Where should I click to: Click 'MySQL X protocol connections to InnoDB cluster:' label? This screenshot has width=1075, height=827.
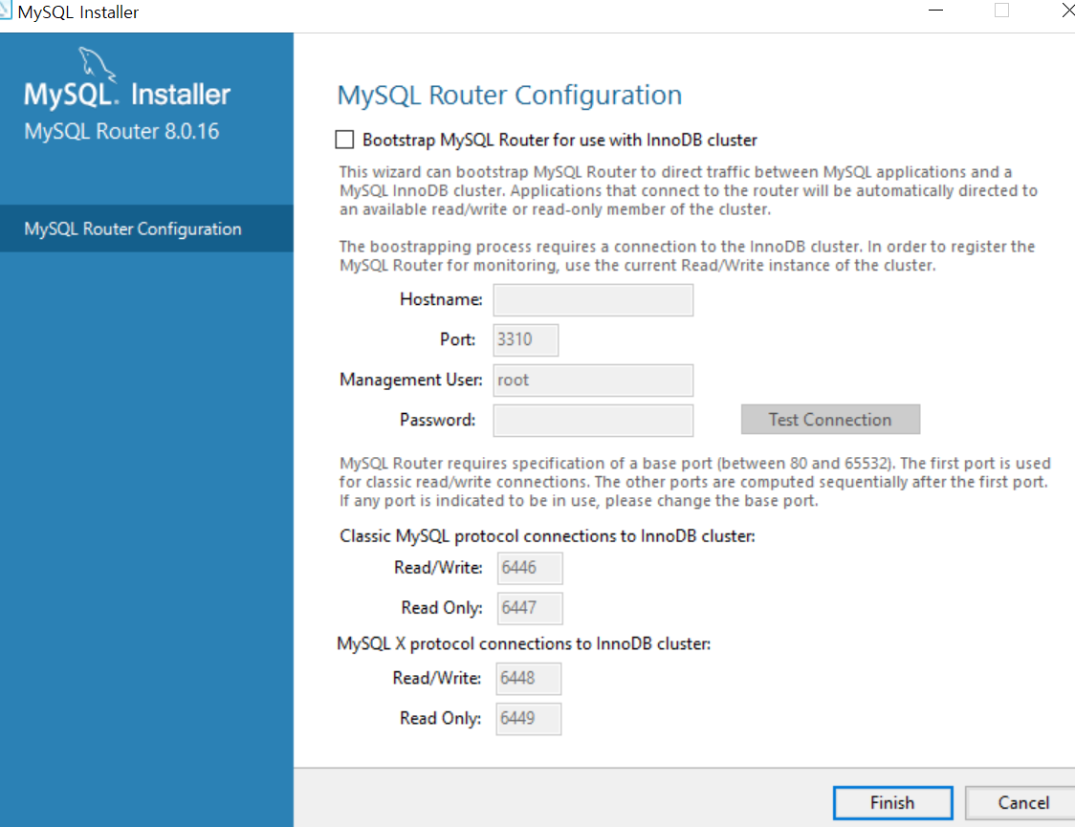[x=524, y=644]
